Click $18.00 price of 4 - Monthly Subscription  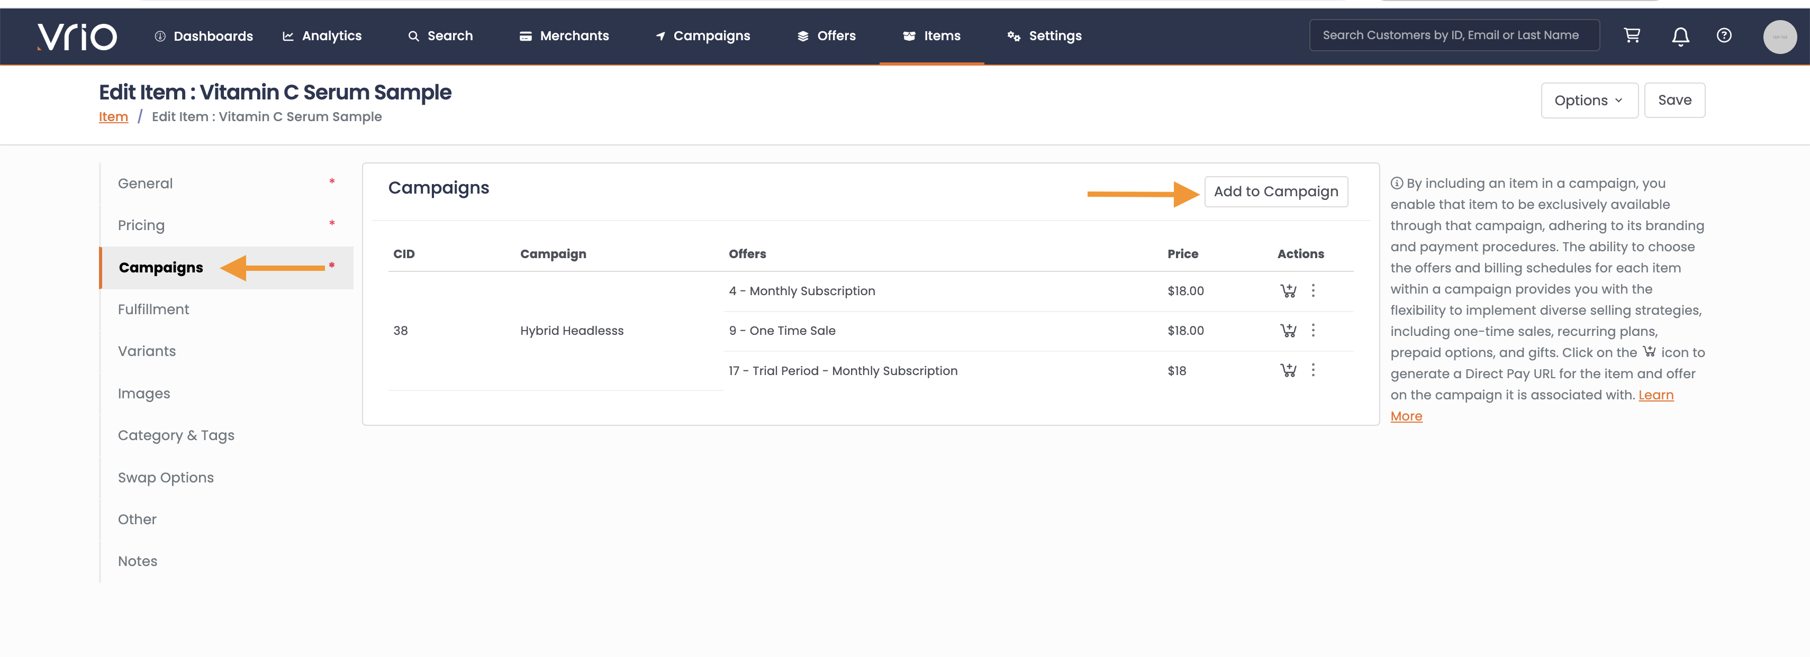click(x=1185, y=291)
